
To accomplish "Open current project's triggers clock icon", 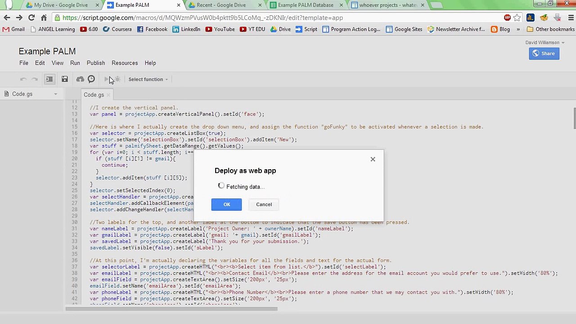I will pyautogui.click(x=91, y=79).
